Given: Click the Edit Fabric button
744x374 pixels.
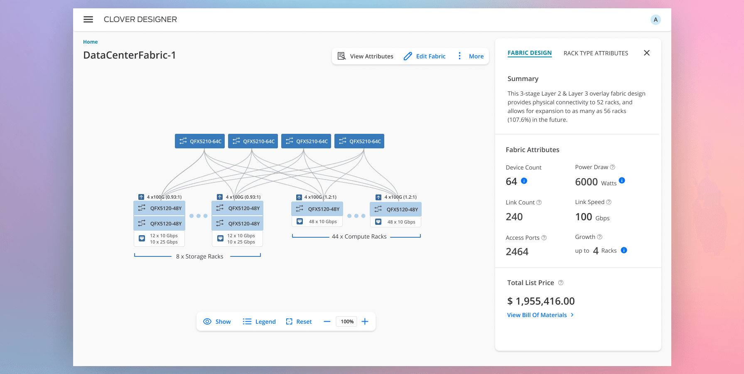Looking at the screenshot, I should point(425,56).
